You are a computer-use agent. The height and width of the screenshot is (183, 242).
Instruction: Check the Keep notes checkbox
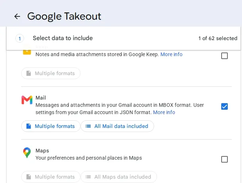(x=225, y=56)
